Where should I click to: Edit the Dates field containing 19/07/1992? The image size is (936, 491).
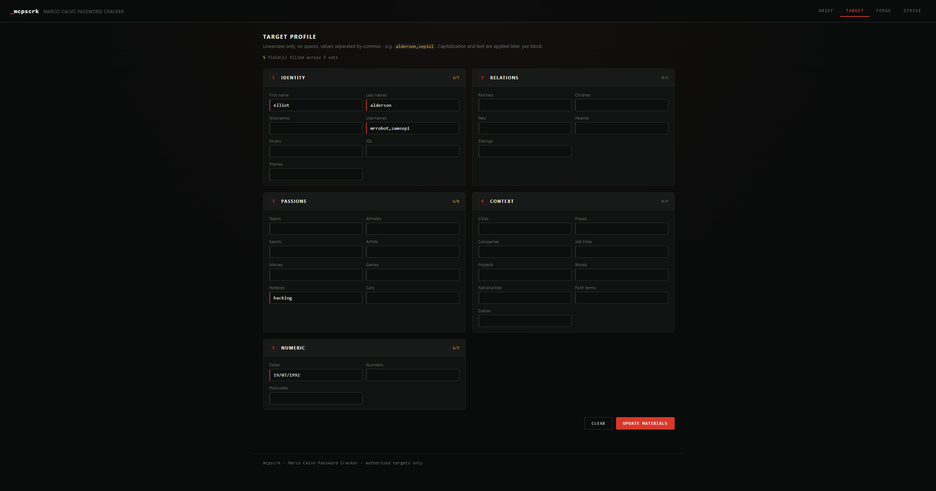pos(316,375)
